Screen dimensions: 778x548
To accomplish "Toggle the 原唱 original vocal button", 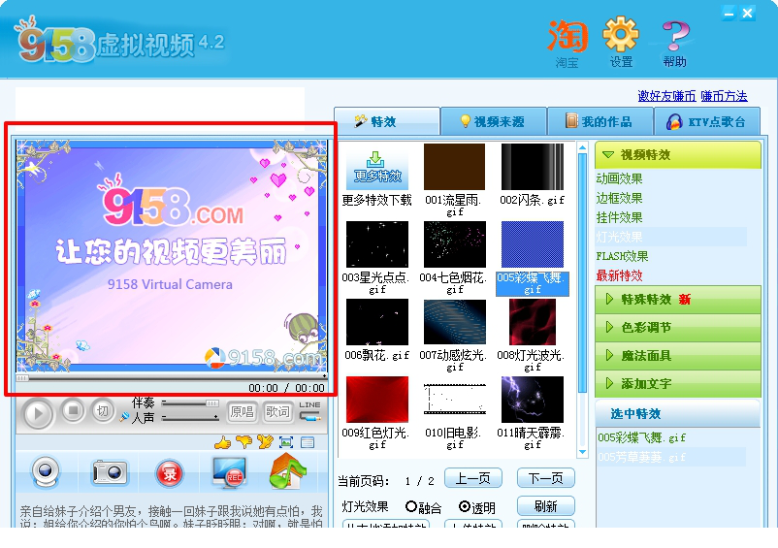I will coord(243,411).
